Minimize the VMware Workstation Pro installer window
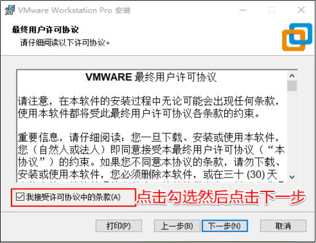This screenshot has height=243, width=316. click(x=243, y=10)
